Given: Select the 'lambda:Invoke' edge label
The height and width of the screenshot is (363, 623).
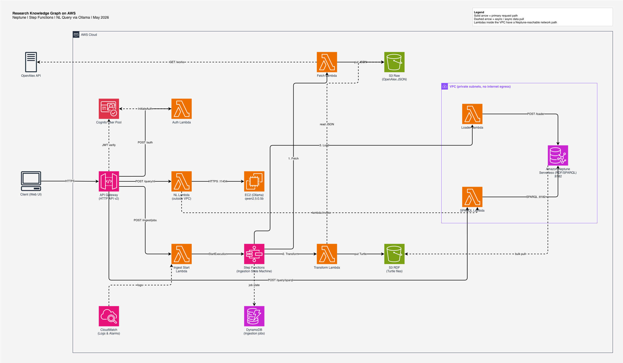Looking at the screenshot, I should pos(321,213).
